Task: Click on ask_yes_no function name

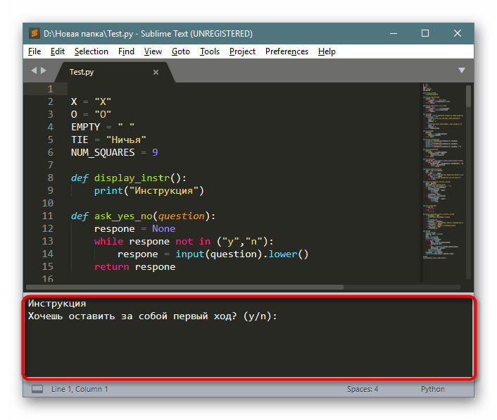Action: click(x=123, y=216)
